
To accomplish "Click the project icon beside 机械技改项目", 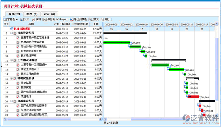I will [11, 28].
